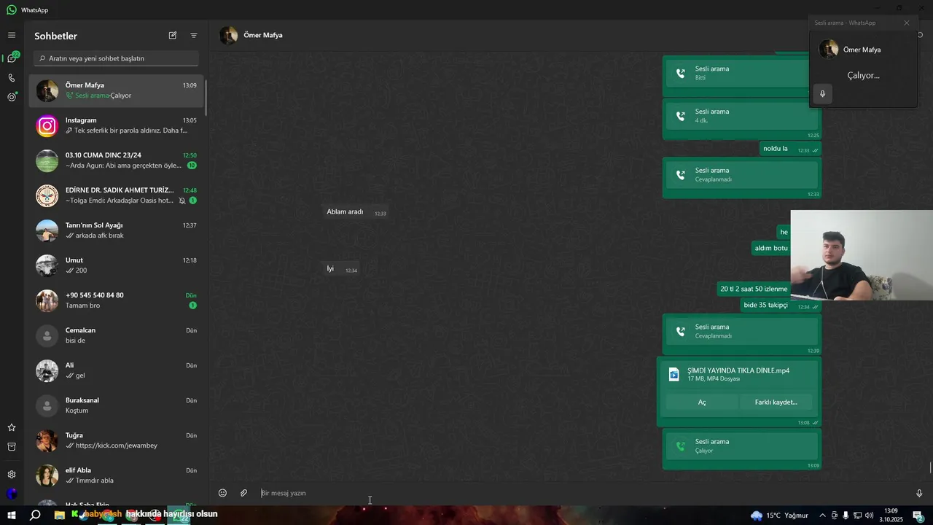Open WhatsApp Settings gear icon
Image resolution: width=933 pixels, height=525 pixels.
coord(12,474)
